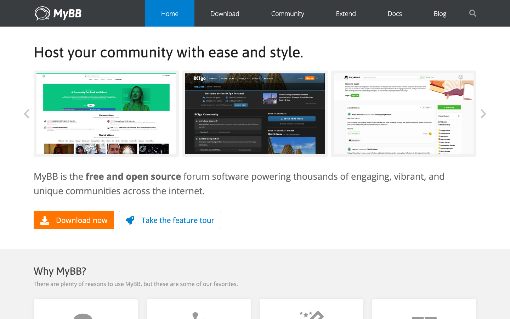Go to previous slide with left chevron

coord(27,114)
